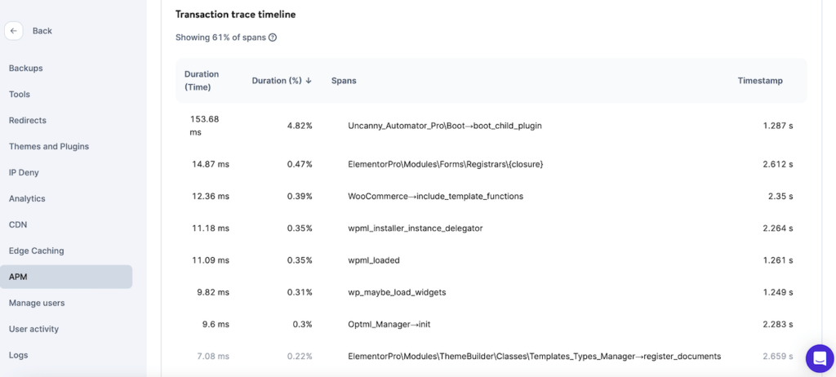Screen dimensions: 836x377
Task: Click the Timestamp column header
Action: pyautogui.click(x=760, y=81)
